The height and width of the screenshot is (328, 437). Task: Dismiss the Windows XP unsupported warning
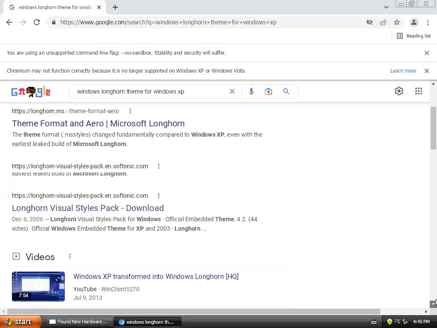pos(427,71)
